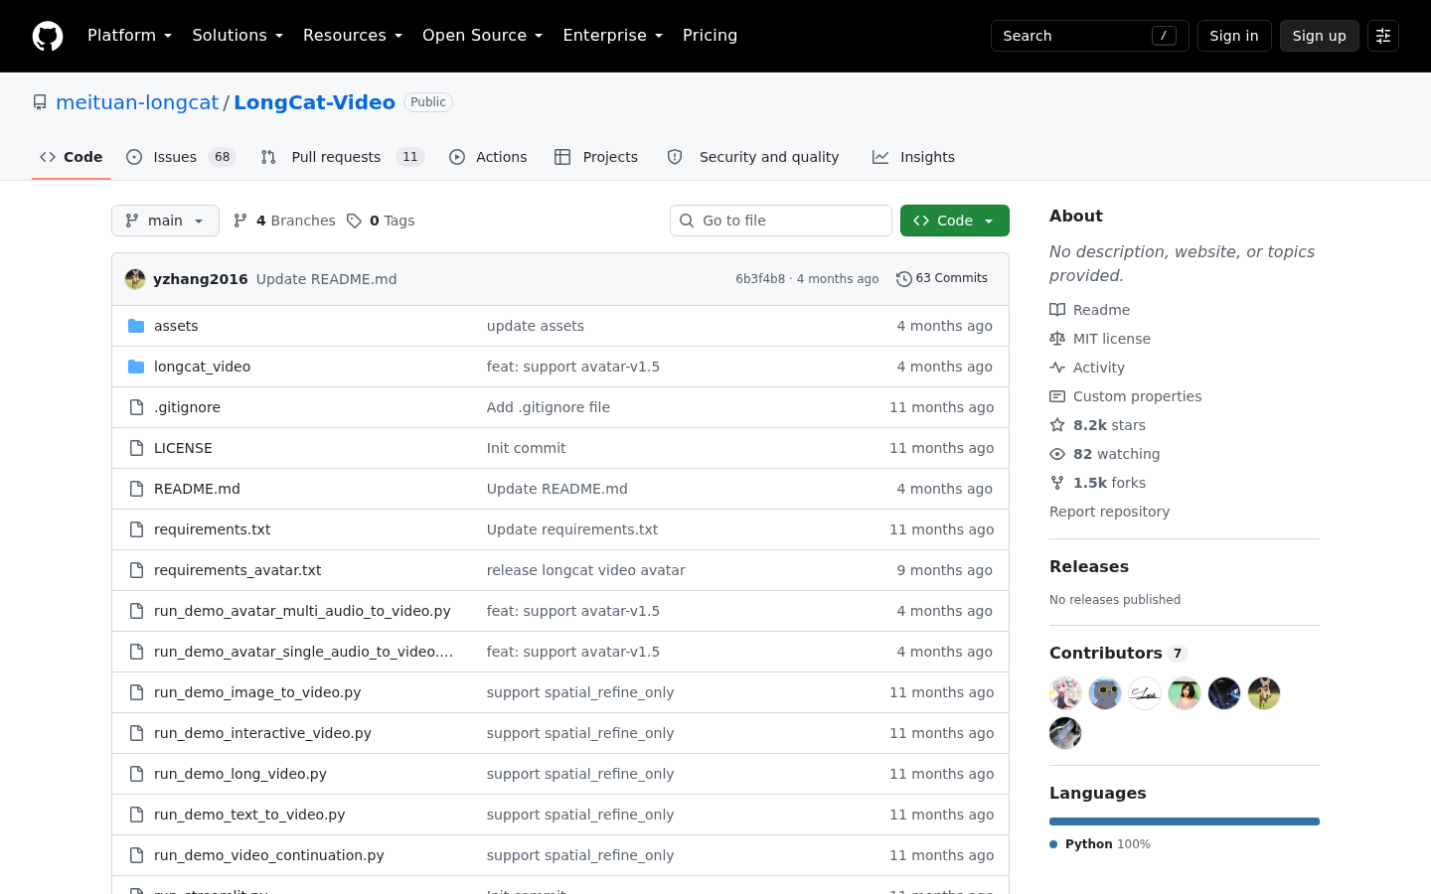
Task: Click the book icon next to Readme
Action: tap(1057, 310)
